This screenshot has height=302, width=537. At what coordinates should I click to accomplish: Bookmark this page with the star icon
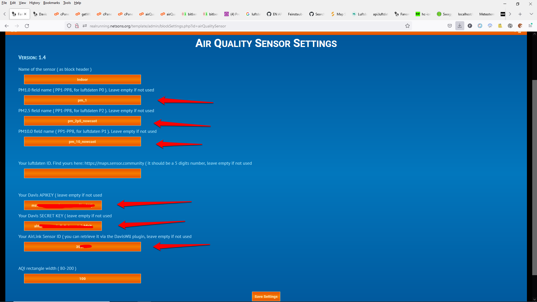pos(408,26)
